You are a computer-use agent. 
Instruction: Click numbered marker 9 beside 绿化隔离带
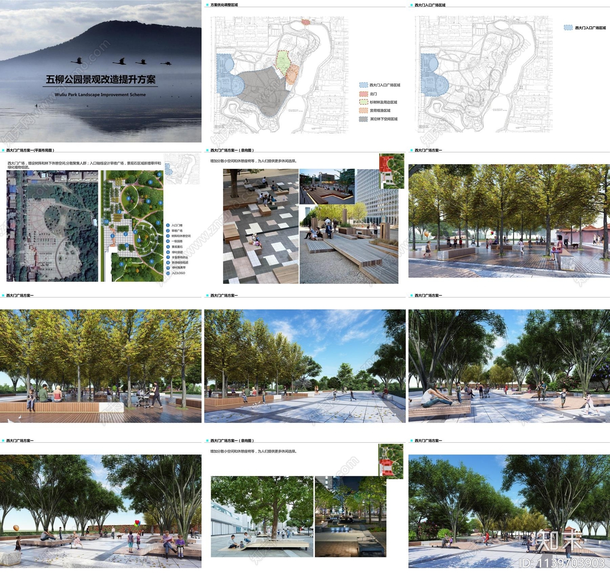pos(168,268)
